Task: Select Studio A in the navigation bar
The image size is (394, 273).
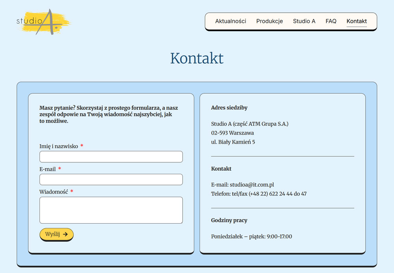Action: (x=304, y=21)
